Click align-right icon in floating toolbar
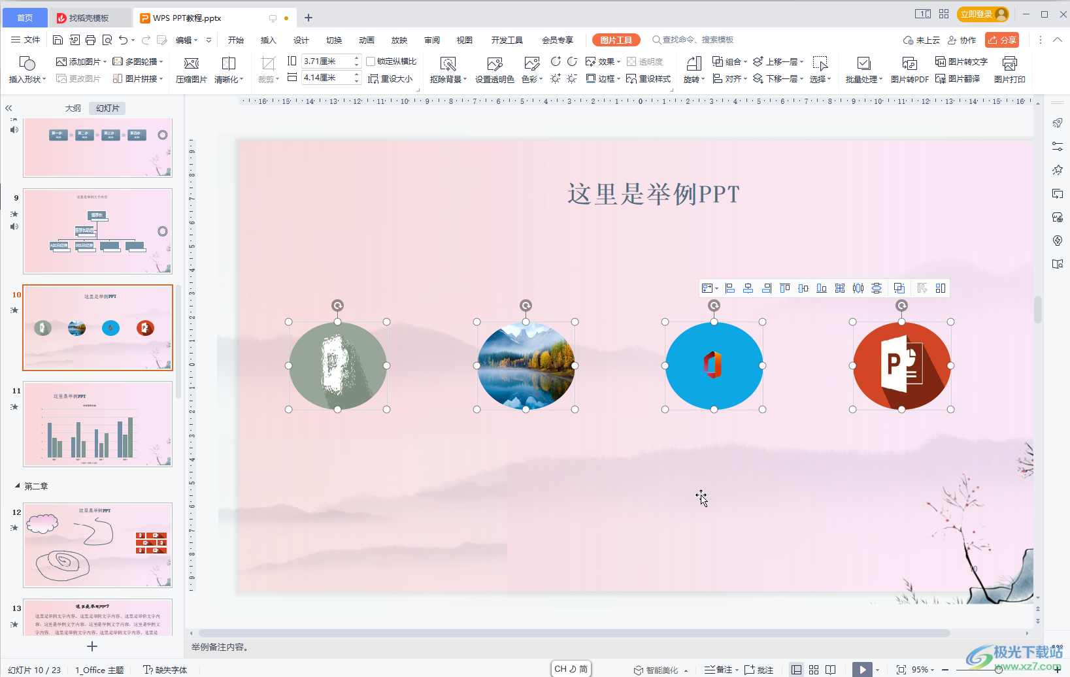 click(x=767, y=288)
